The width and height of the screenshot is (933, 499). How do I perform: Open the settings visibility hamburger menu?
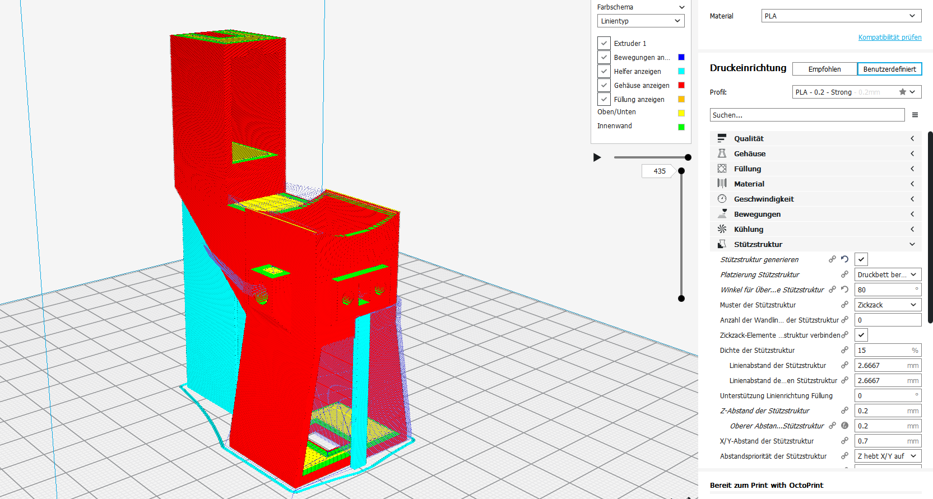[915, 115]
